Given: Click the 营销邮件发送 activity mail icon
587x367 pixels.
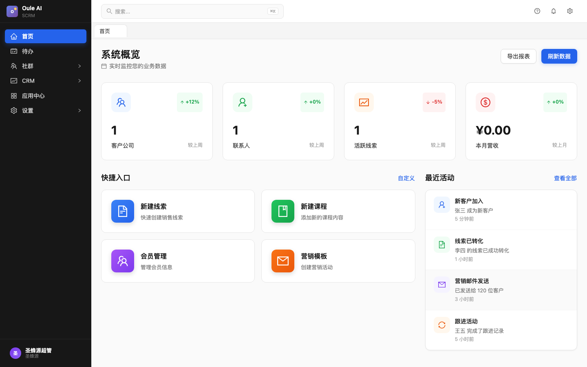Looking at the screenshot, I should pyautogui.click(x=442, y=285).
